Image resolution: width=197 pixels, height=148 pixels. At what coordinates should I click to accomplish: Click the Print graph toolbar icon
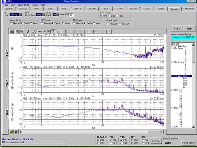[12, 32]
